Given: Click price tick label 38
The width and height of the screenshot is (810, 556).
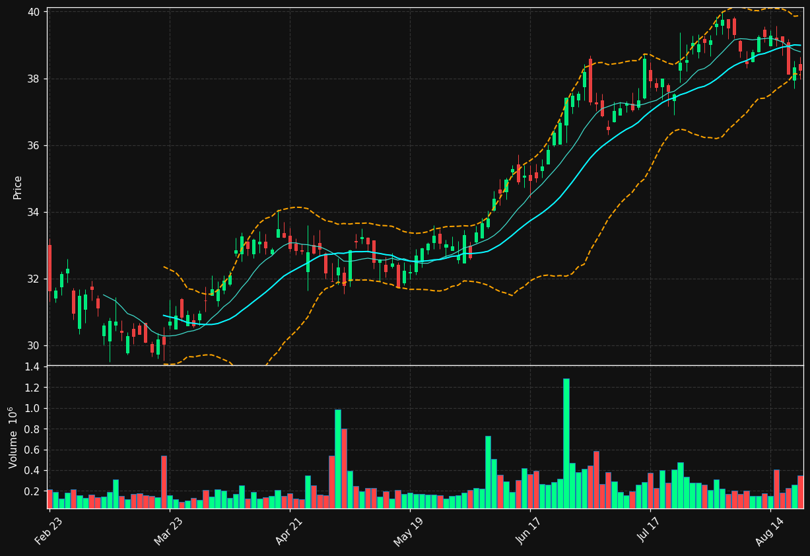Looking at the screenshot, I should tap(34, 79).
